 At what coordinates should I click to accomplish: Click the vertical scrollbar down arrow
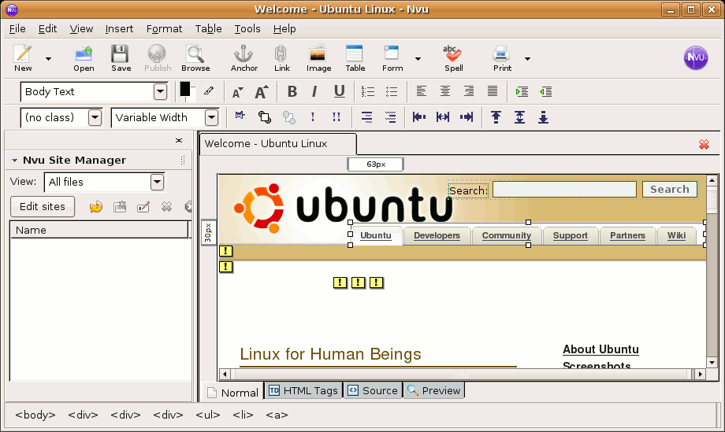click(712, 363)
